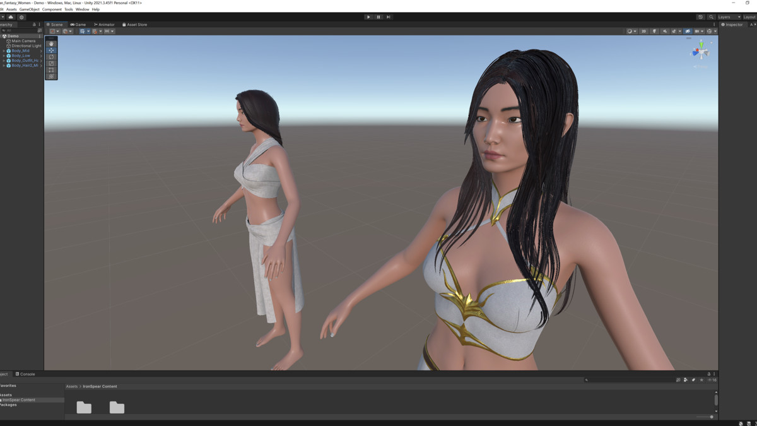
Task: Select the Rotate tool
Action: click(51, 57)
